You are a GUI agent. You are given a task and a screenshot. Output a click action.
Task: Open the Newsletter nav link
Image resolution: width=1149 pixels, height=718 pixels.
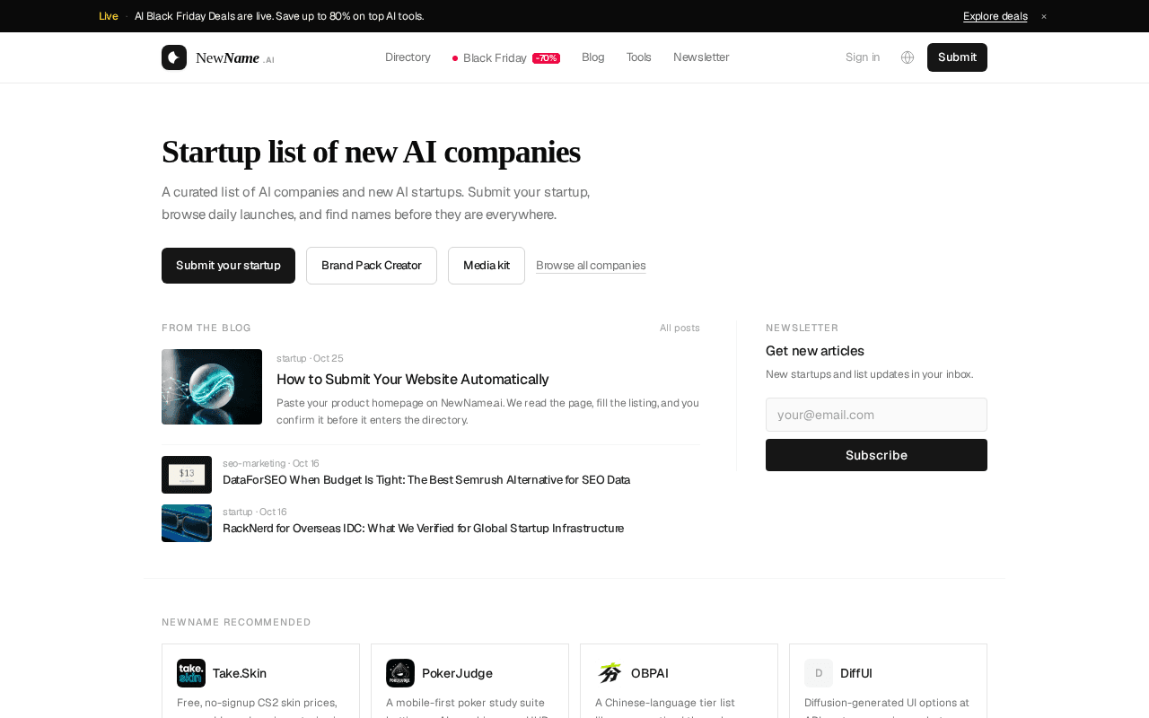(701, 57)
